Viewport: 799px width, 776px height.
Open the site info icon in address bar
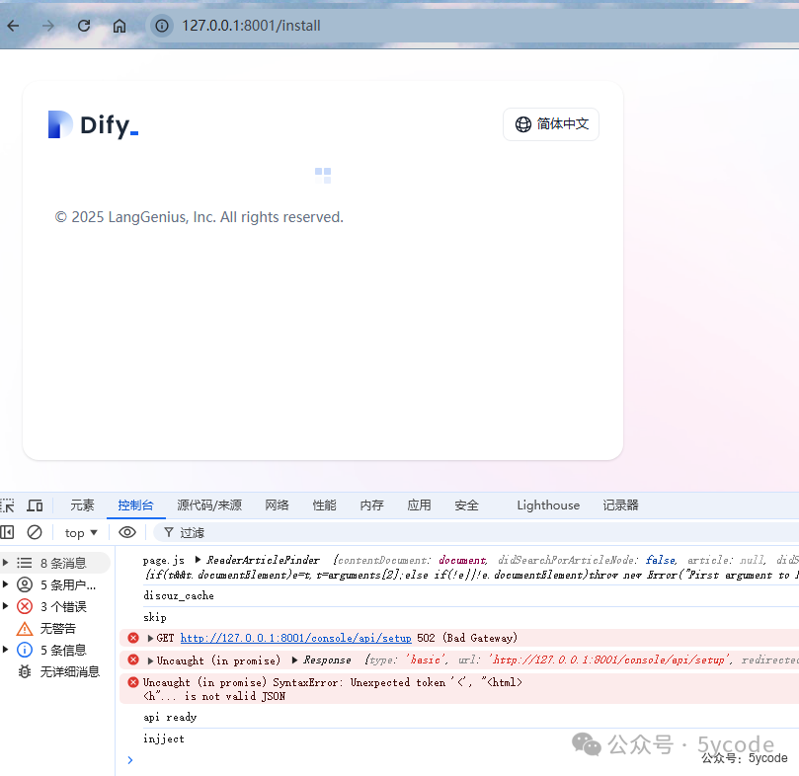[161, 26]
